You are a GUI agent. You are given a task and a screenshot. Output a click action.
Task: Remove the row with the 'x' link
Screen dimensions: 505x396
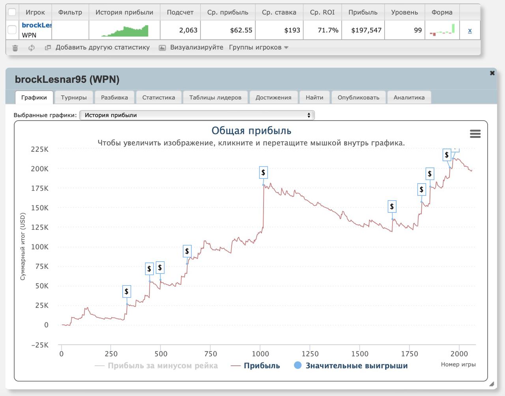tap(469, 30)
